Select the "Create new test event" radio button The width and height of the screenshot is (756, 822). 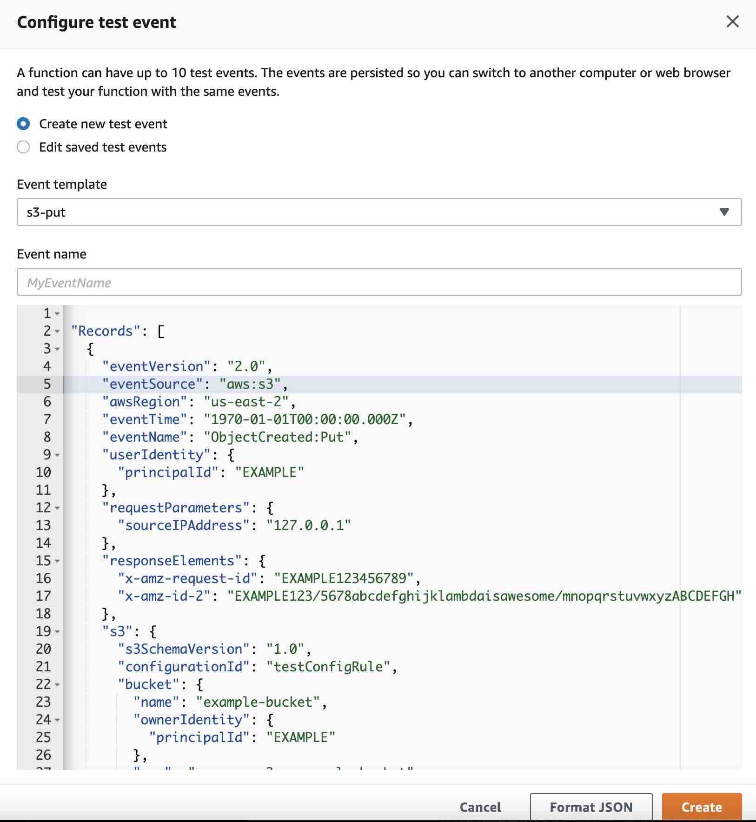pos(23,123)
